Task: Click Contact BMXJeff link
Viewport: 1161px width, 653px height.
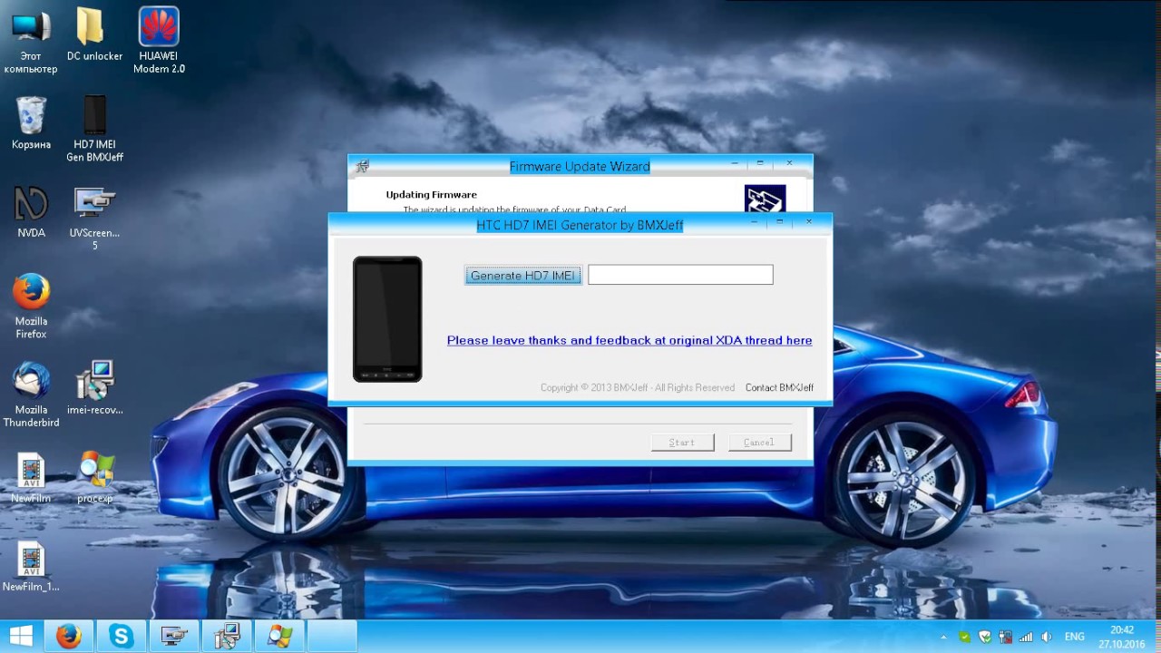Action: 779,387
